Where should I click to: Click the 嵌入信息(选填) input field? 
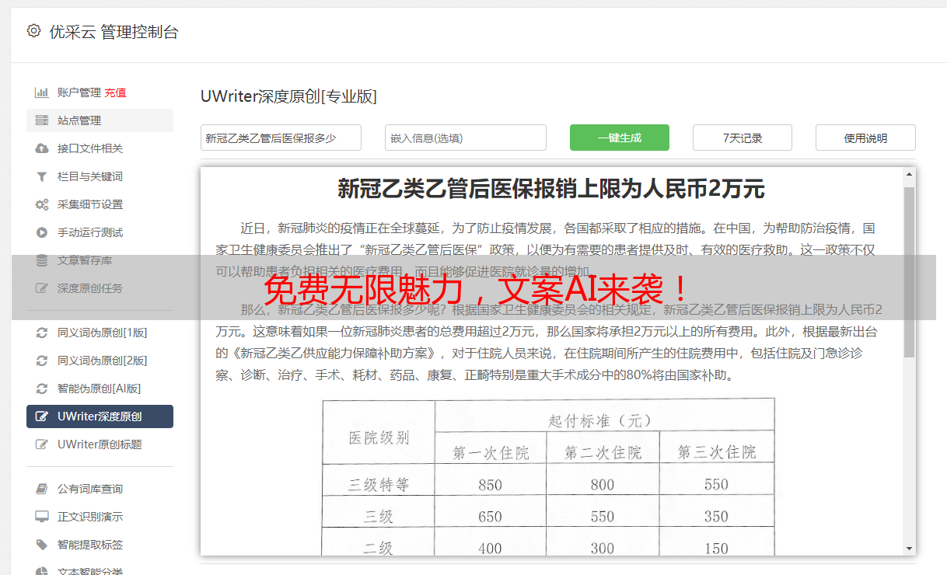tap(465, 138)
